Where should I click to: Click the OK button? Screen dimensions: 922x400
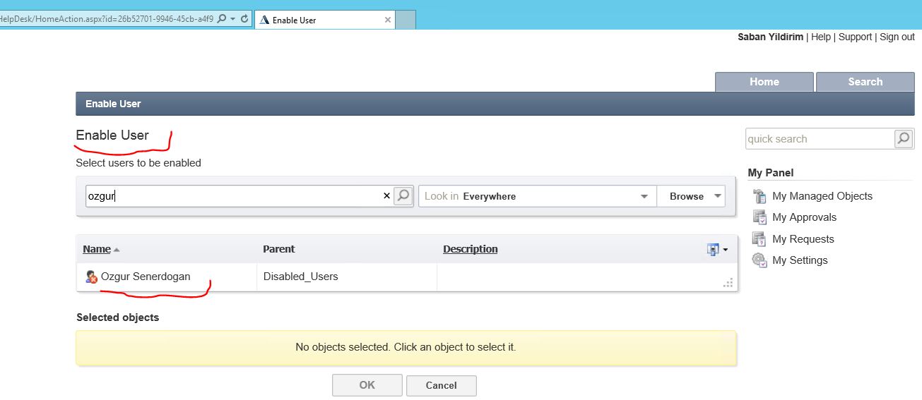click(367, 385)
